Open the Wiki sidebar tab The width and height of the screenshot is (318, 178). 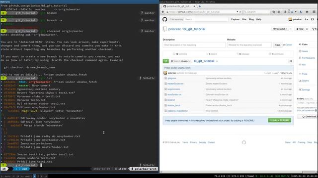click(x=303, y=65)
